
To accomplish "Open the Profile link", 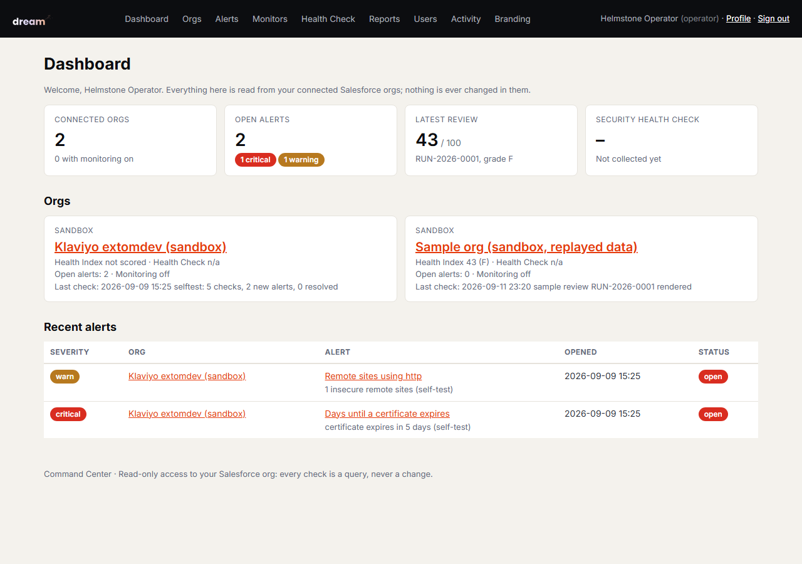I will tap(738, 19).
